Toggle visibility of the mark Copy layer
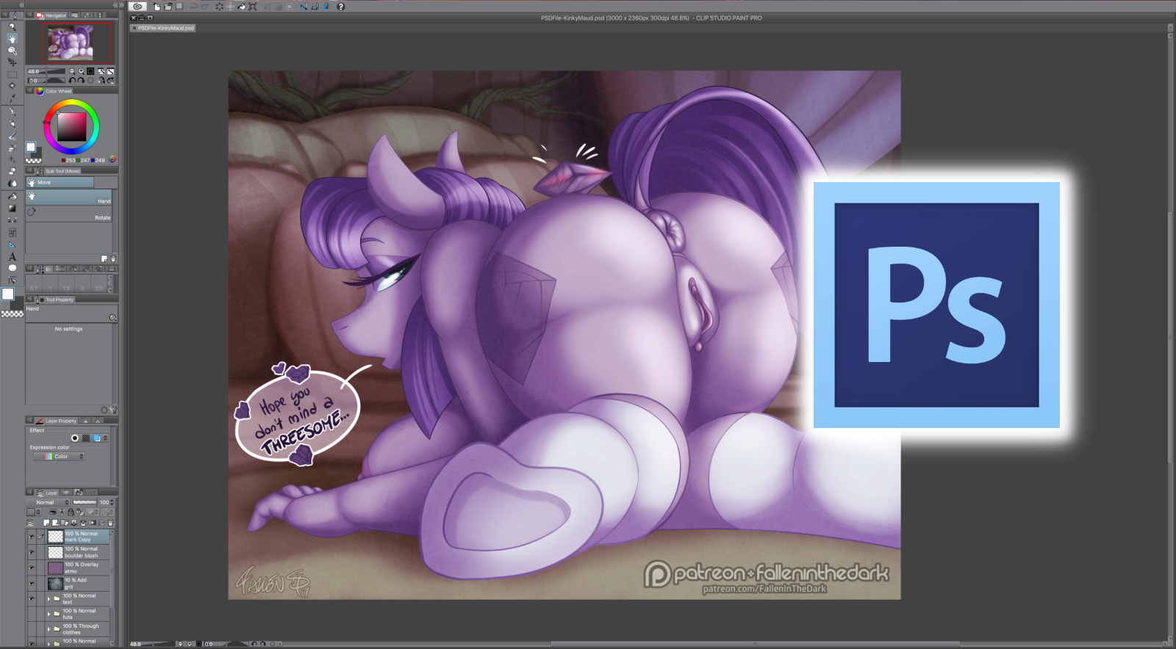The height and width of the screenshot is (649, 1176). (x=32, y=537)
